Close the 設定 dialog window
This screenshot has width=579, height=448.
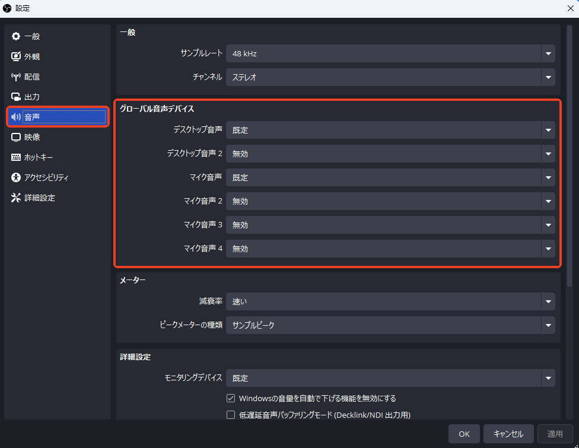(570, 8)
